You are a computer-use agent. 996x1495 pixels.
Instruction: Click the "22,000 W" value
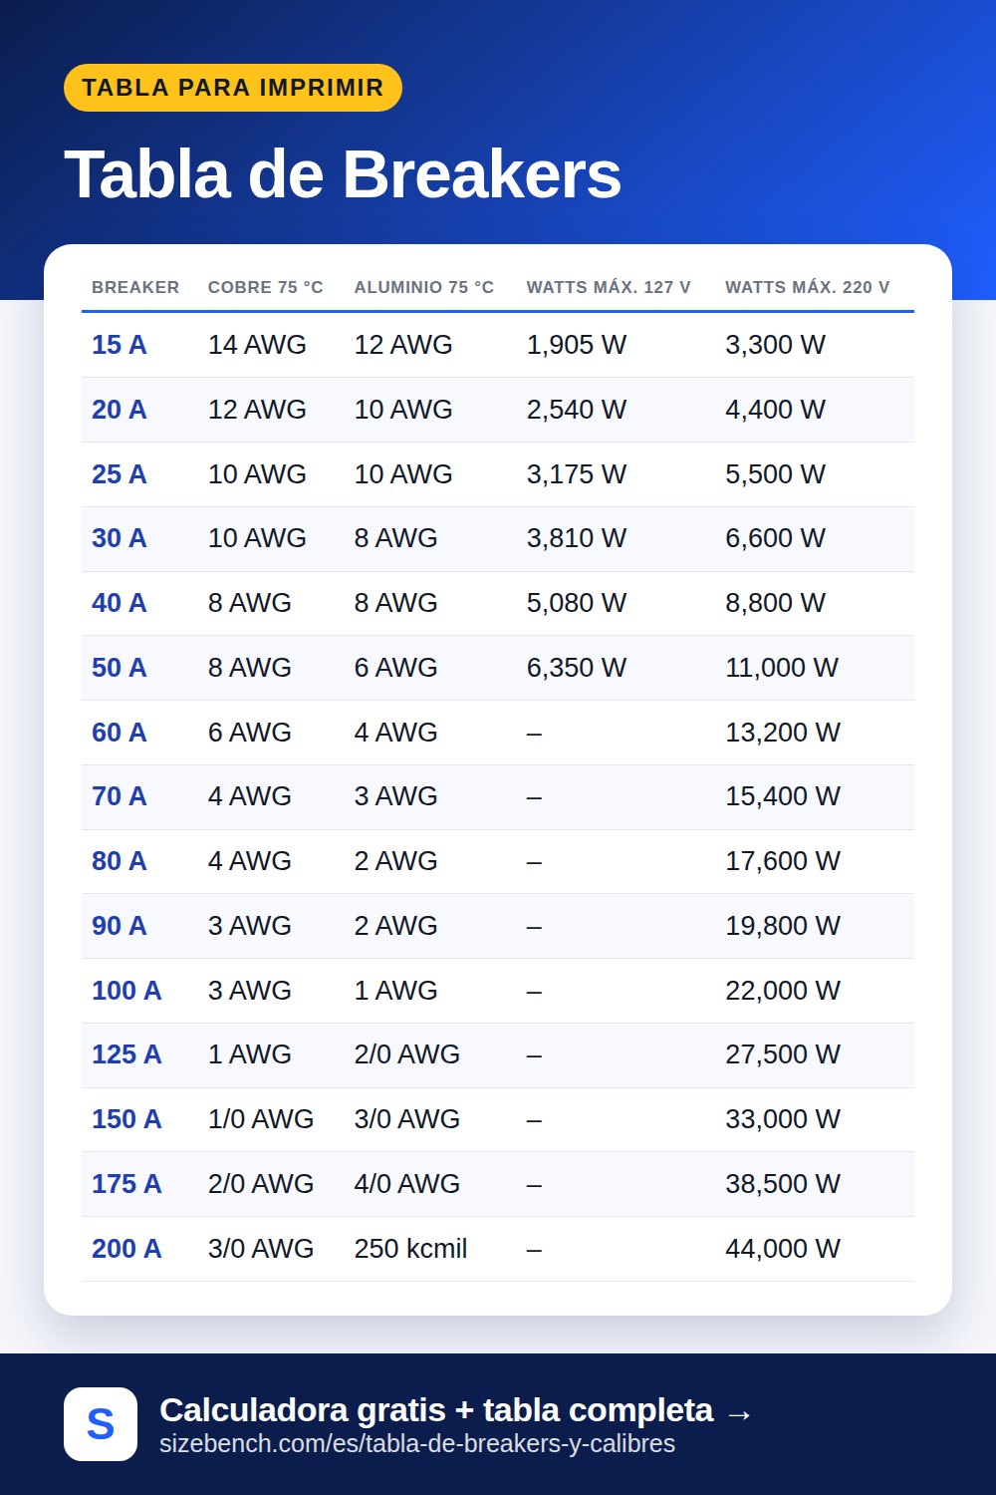pyautogui.click(x=783, y=991)
